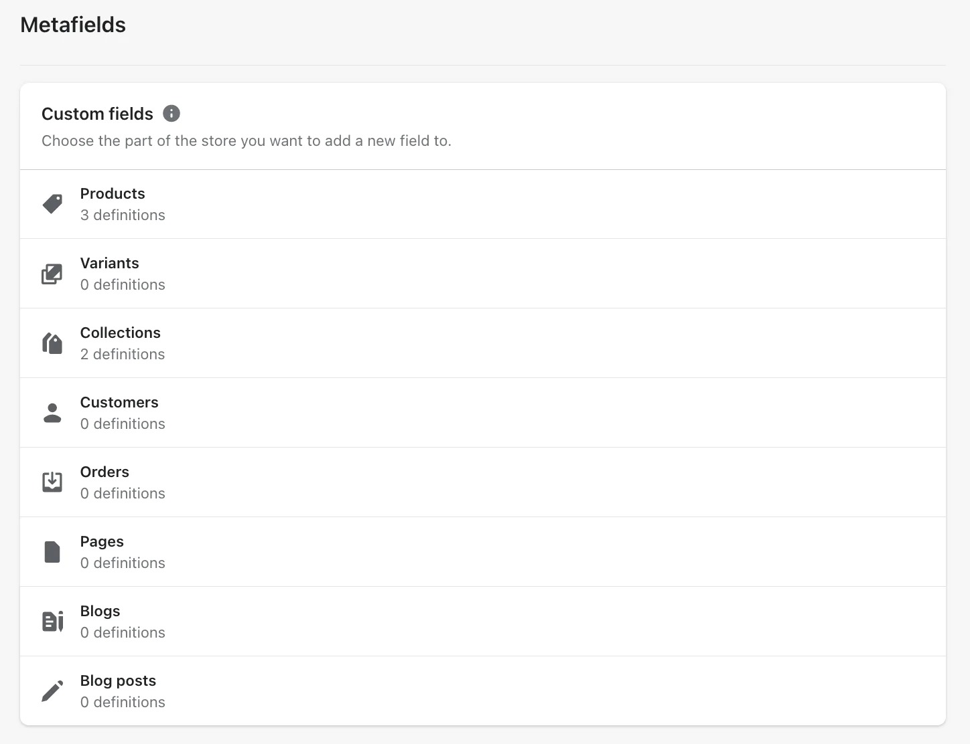
Task: Select the Blogs article icon
Action: [x=52, y=621]
